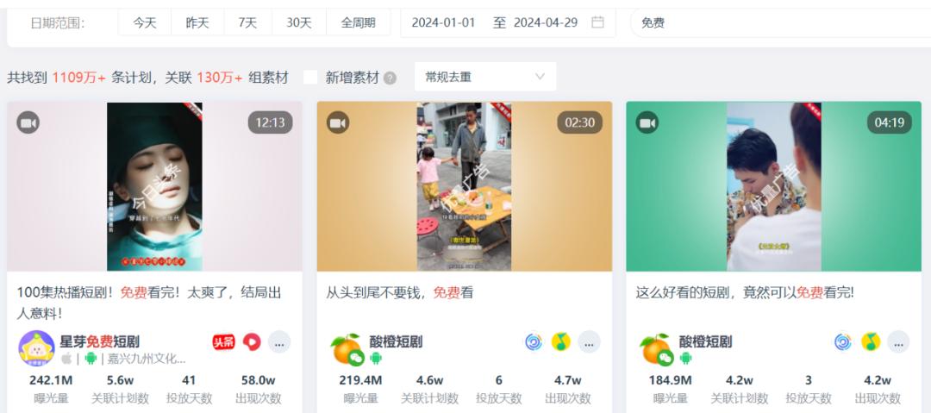Enable the 新增素材 checkbox
The image size is (931, 413).
point(310,78)
